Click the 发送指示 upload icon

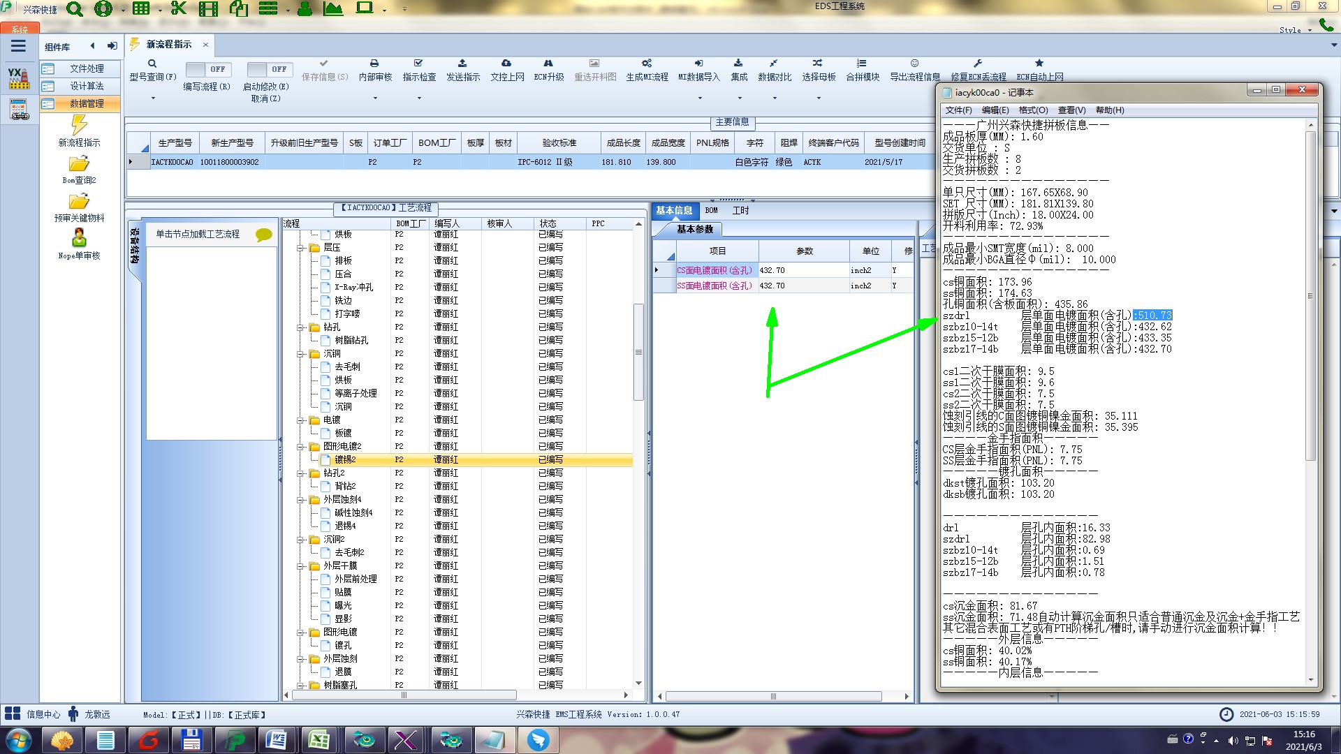(462, 64)
